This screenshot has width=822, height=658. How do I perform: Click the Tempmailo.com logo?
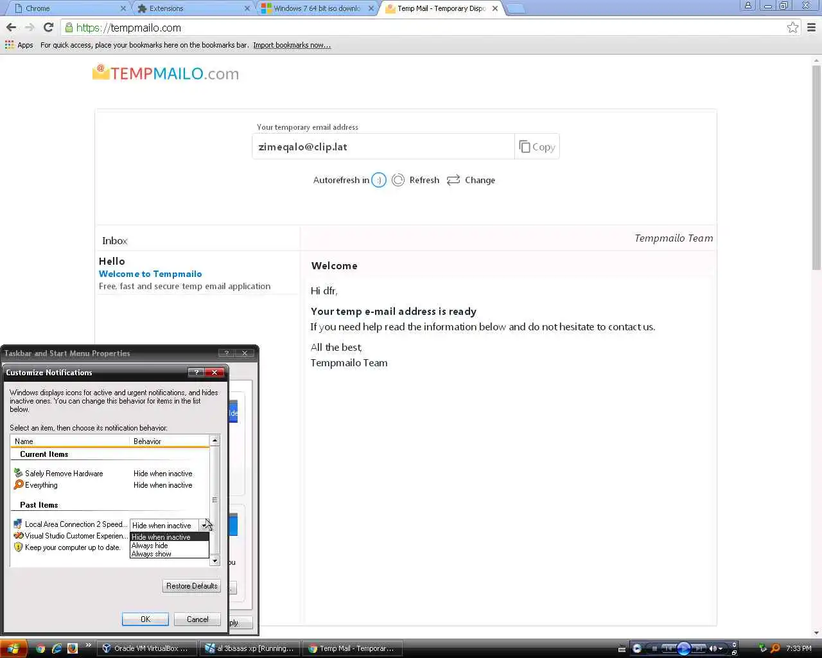click(x=166, y=73)
